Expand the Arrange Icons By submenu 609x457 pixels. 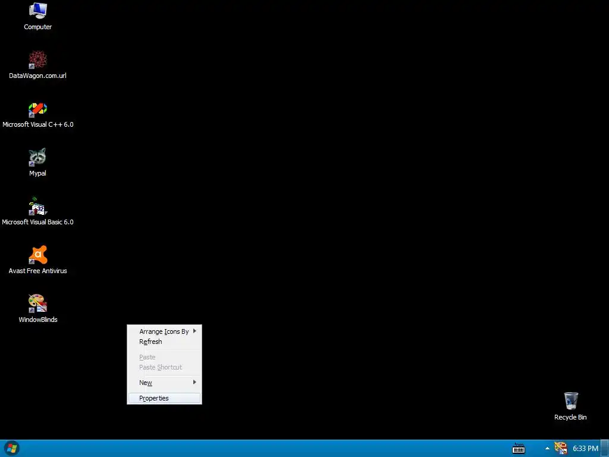pyautogui.click(x=164, y=331)
